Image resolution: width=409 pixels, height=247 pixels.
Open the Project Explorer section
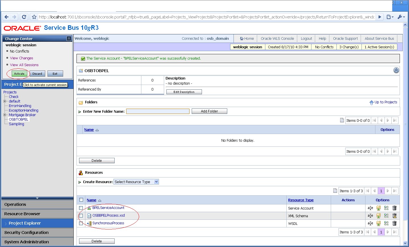point(38,223)
